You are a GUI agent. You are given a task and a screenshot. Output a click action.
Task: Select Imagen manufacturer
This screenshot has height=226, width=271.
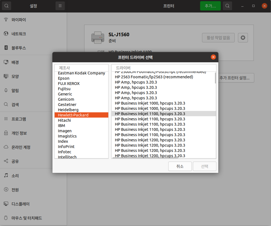click(81, 131)
